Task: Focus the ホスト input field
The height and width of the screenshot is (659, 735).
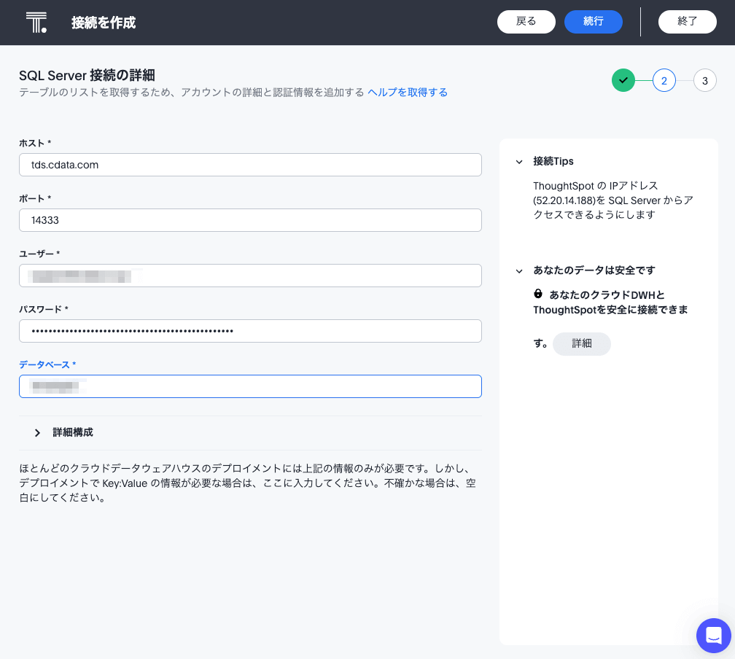Action: click(x=250, y=165)
